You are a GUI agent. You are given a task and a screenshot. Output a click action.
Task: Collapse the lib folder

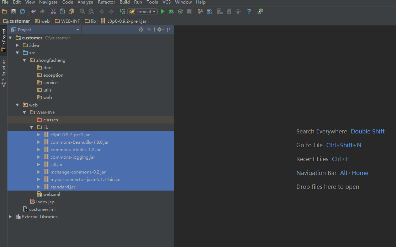tap(32, 127)
